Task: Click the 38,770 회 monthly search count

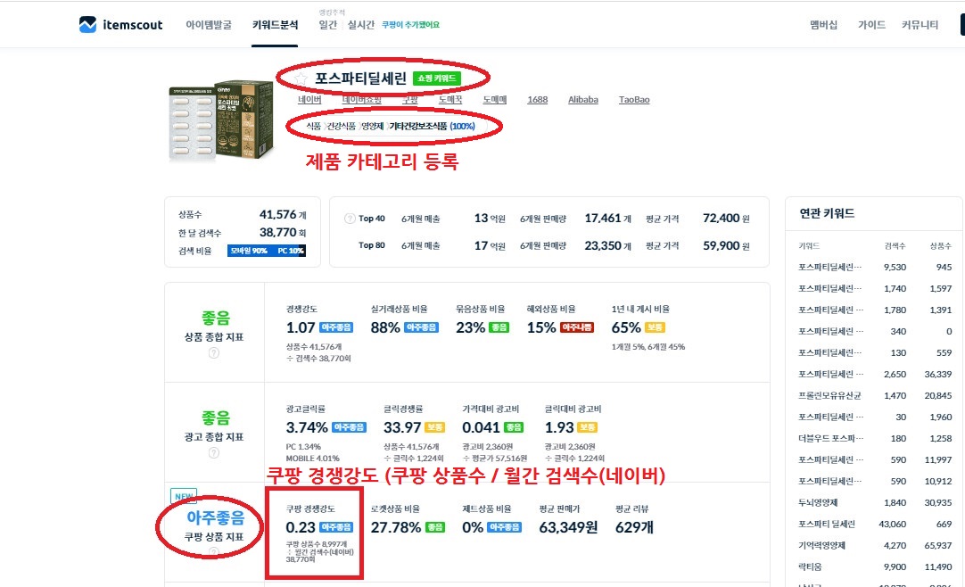Action: click(x=283, y=233)
